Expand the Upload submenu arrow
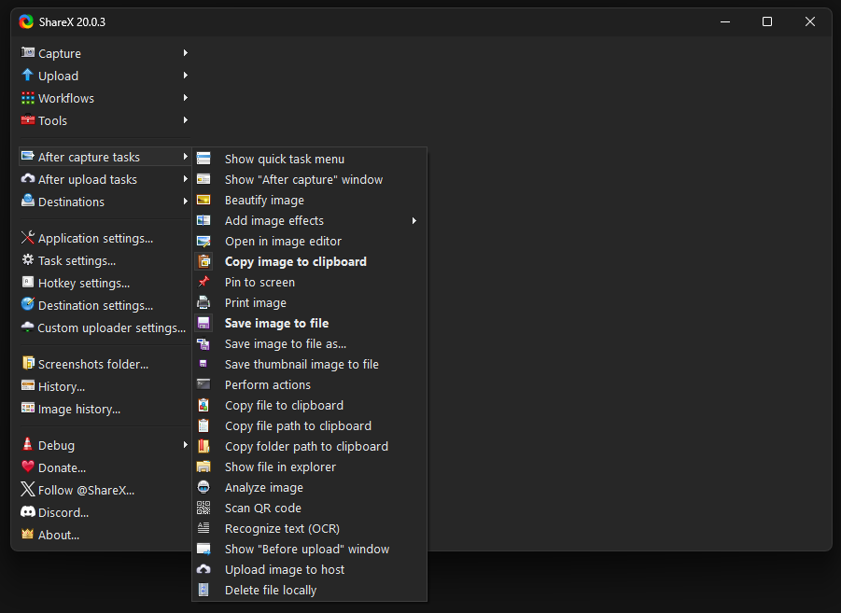Screen dimensions: 841x613 (185, 75)
